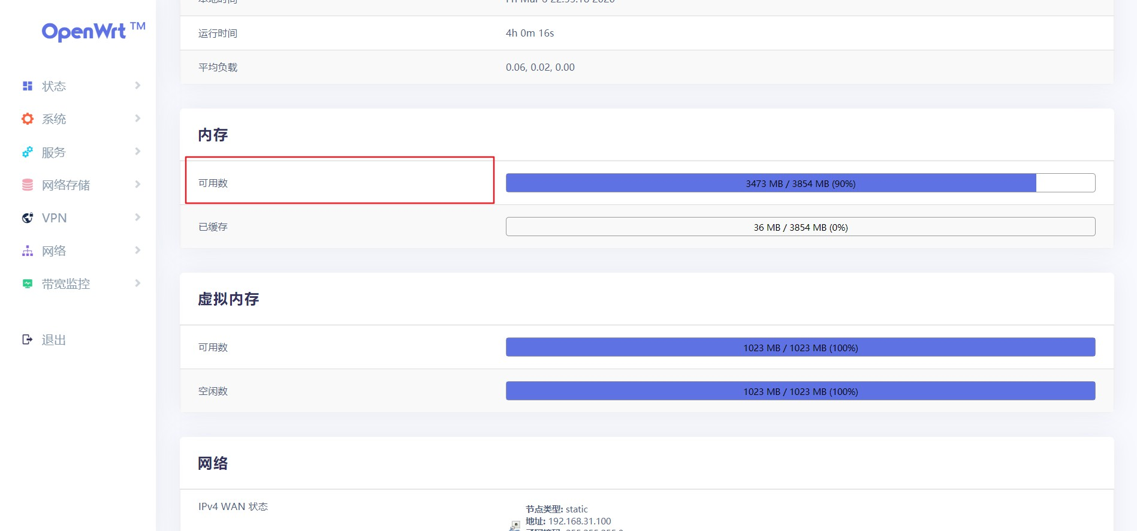
Task: Click the 虚拟内存 可用数 label
Action: coord(213,348)
